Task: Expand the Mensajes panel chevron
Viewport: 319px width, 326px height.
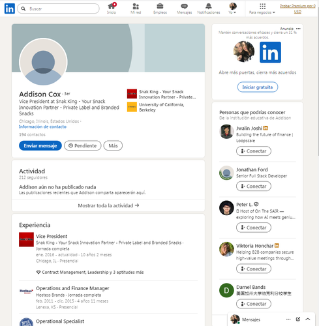Action: click(308, 319)
